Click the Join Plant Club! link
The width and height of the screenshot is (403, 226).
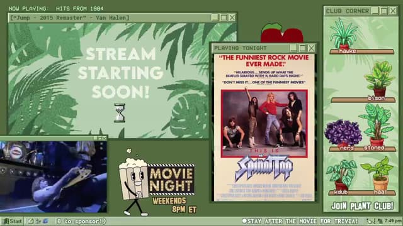pos(363,206)
